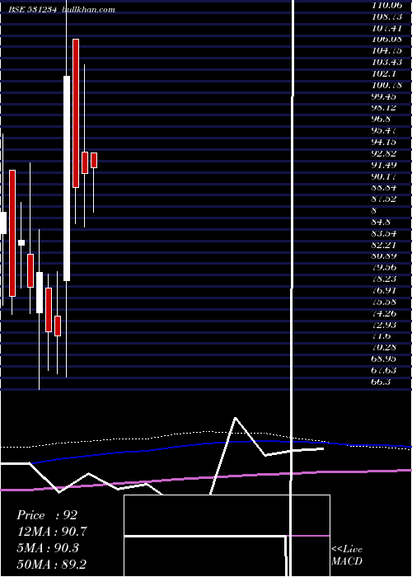
Task: Select the 74.26 price level label
Action: tap(384, 313)
